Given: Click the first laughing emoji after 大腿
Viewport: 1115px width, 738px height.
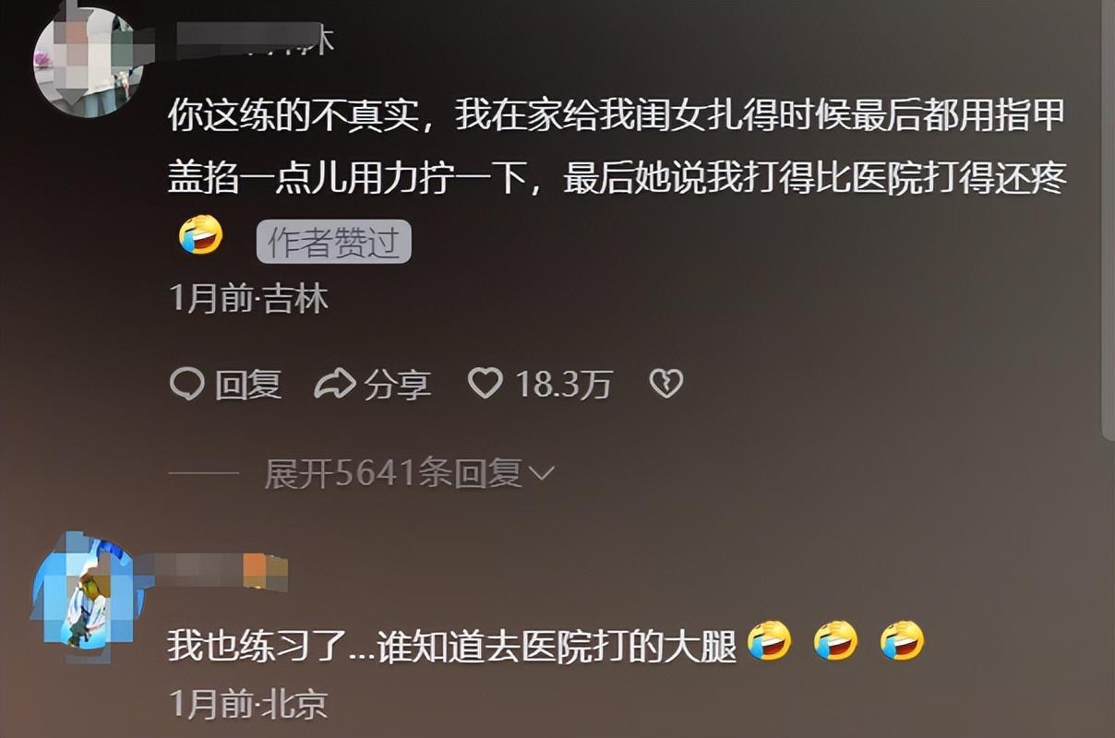Looking at the screenshot, I should pos(769,641).
